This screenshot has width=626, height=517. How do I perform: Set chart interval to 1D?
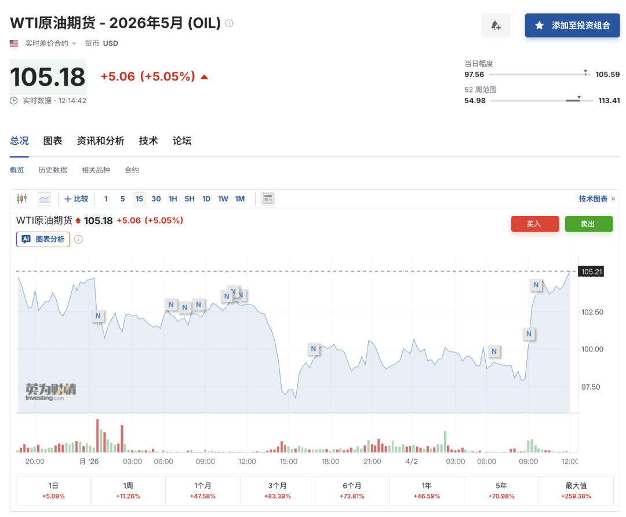tap(206, 199)
